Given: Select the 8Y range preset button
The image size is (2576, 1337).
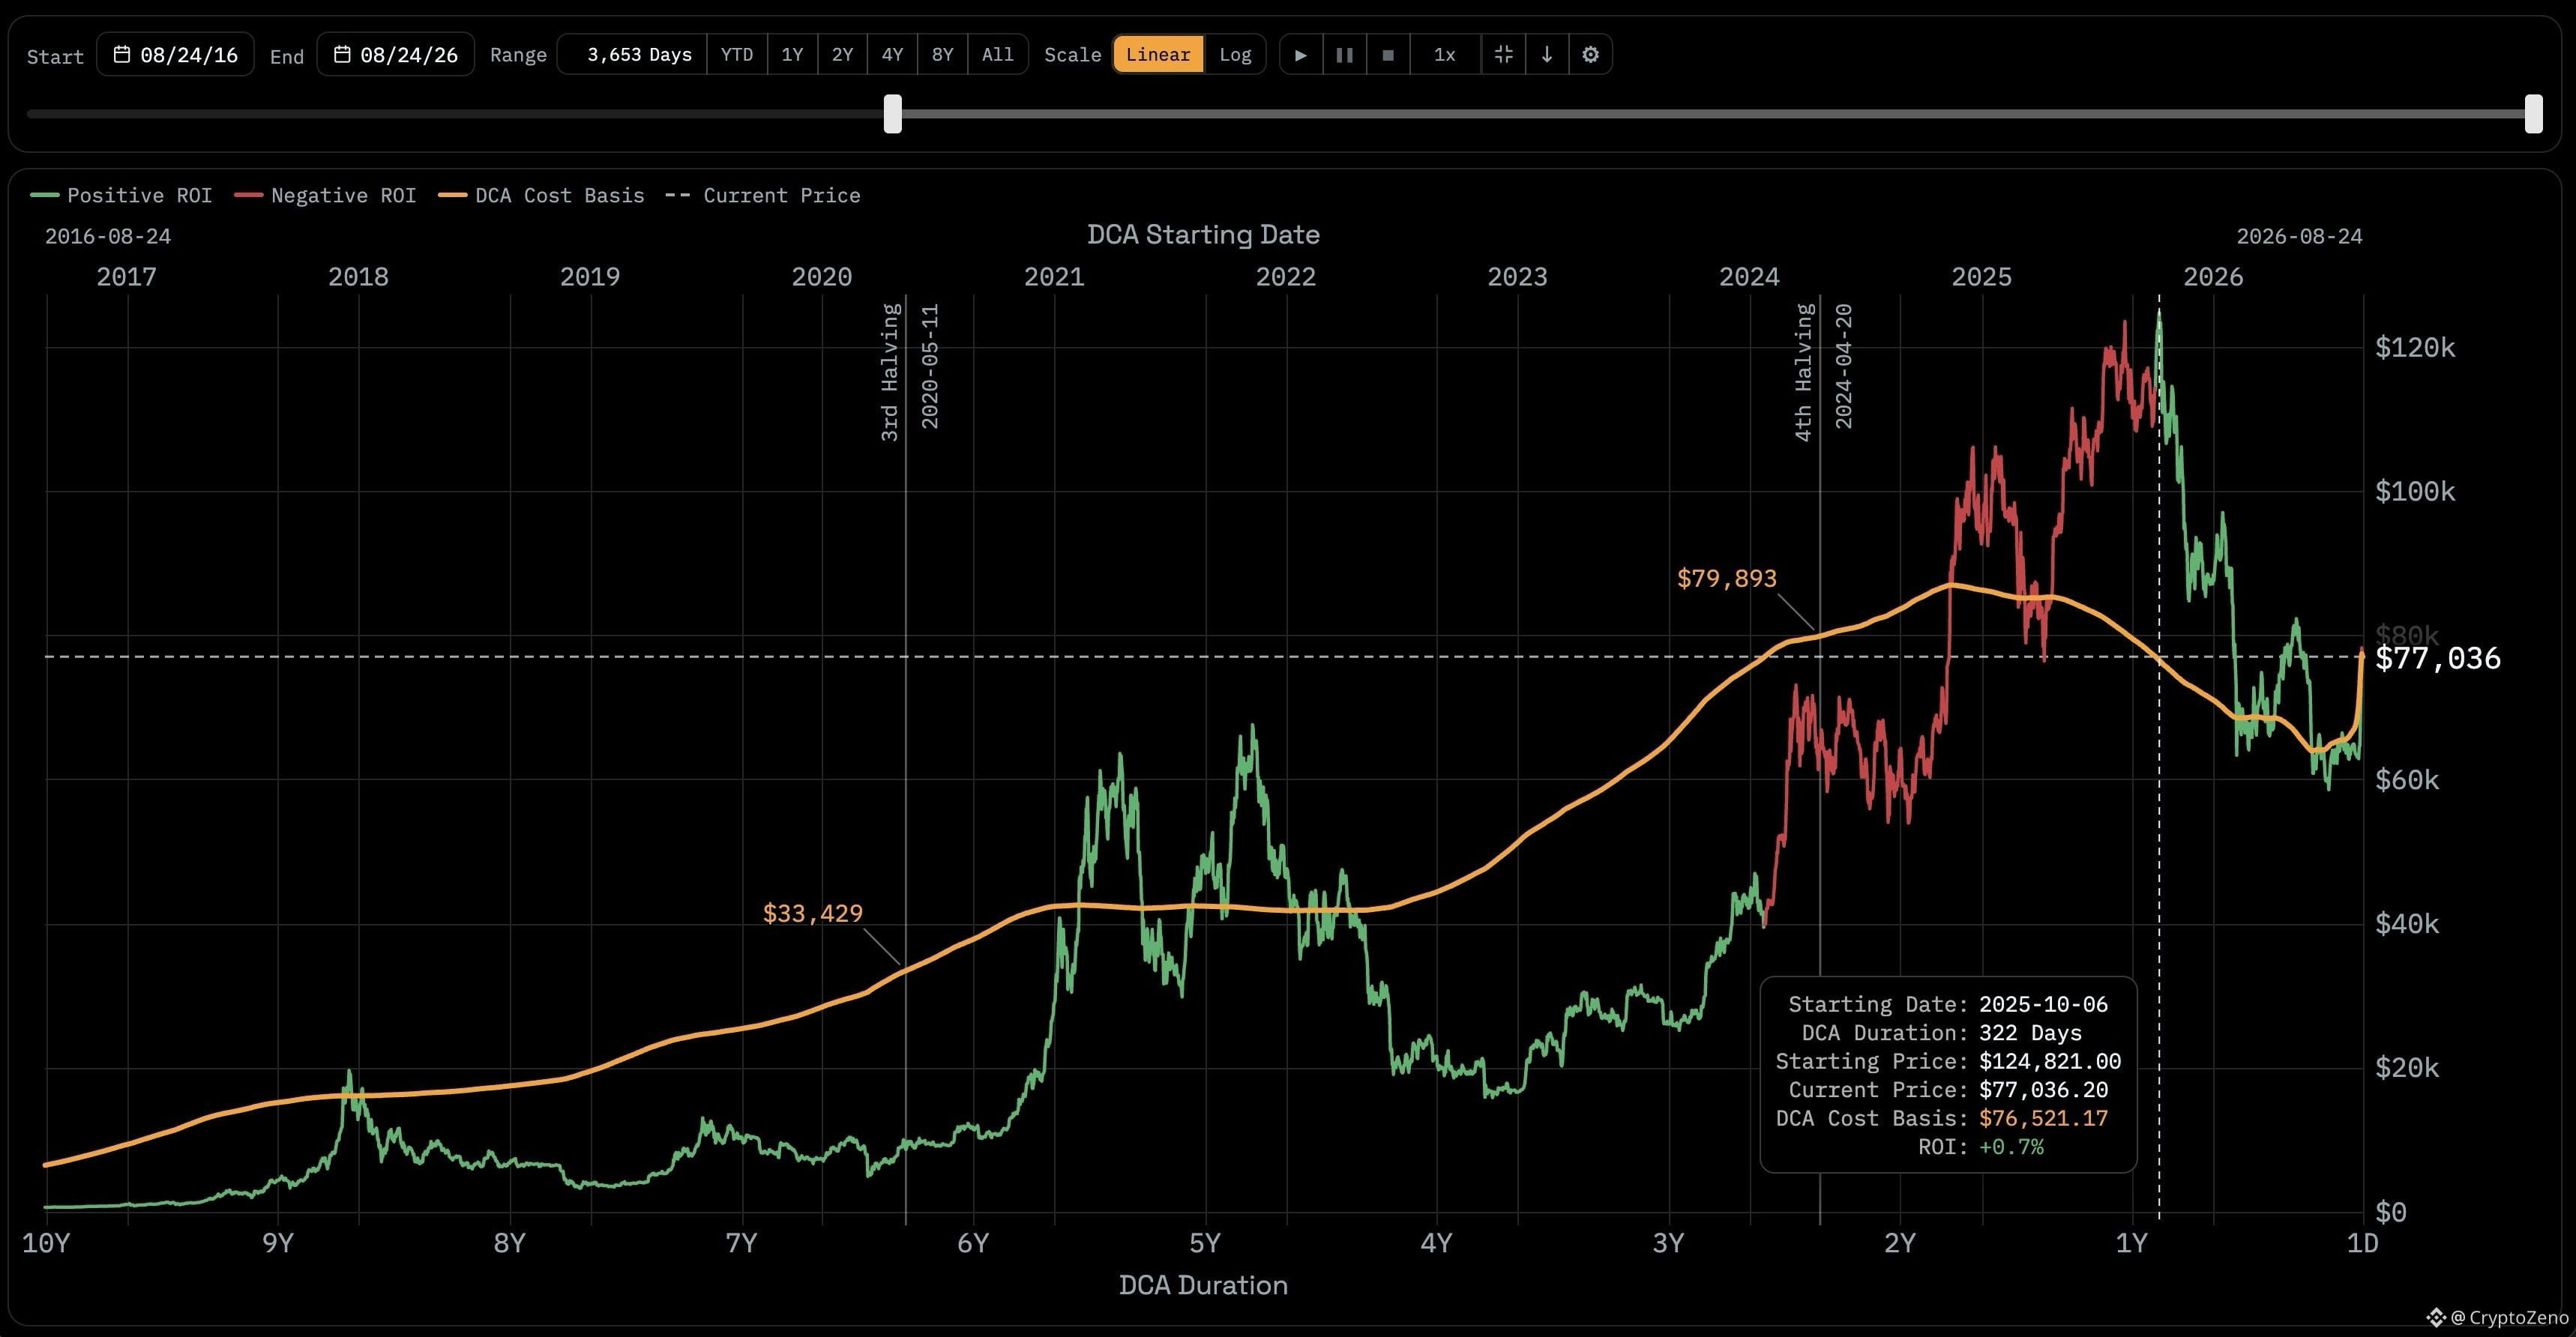Looking at the screenshot, I should 942,54.
